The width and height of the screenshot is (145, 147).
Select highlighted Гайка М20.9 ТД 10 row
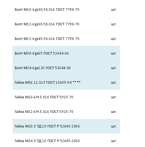(66, 126)
